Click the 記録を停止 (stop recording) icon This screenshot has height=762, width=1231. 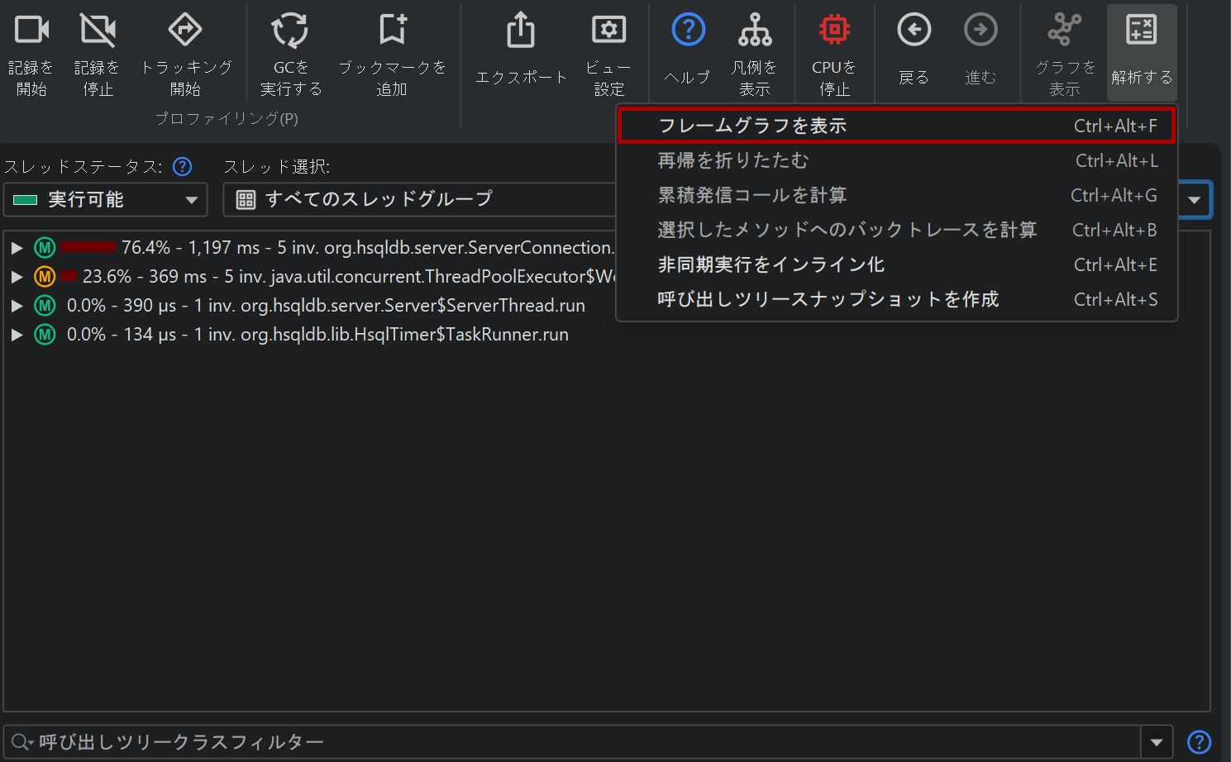(x=98, y=31)
